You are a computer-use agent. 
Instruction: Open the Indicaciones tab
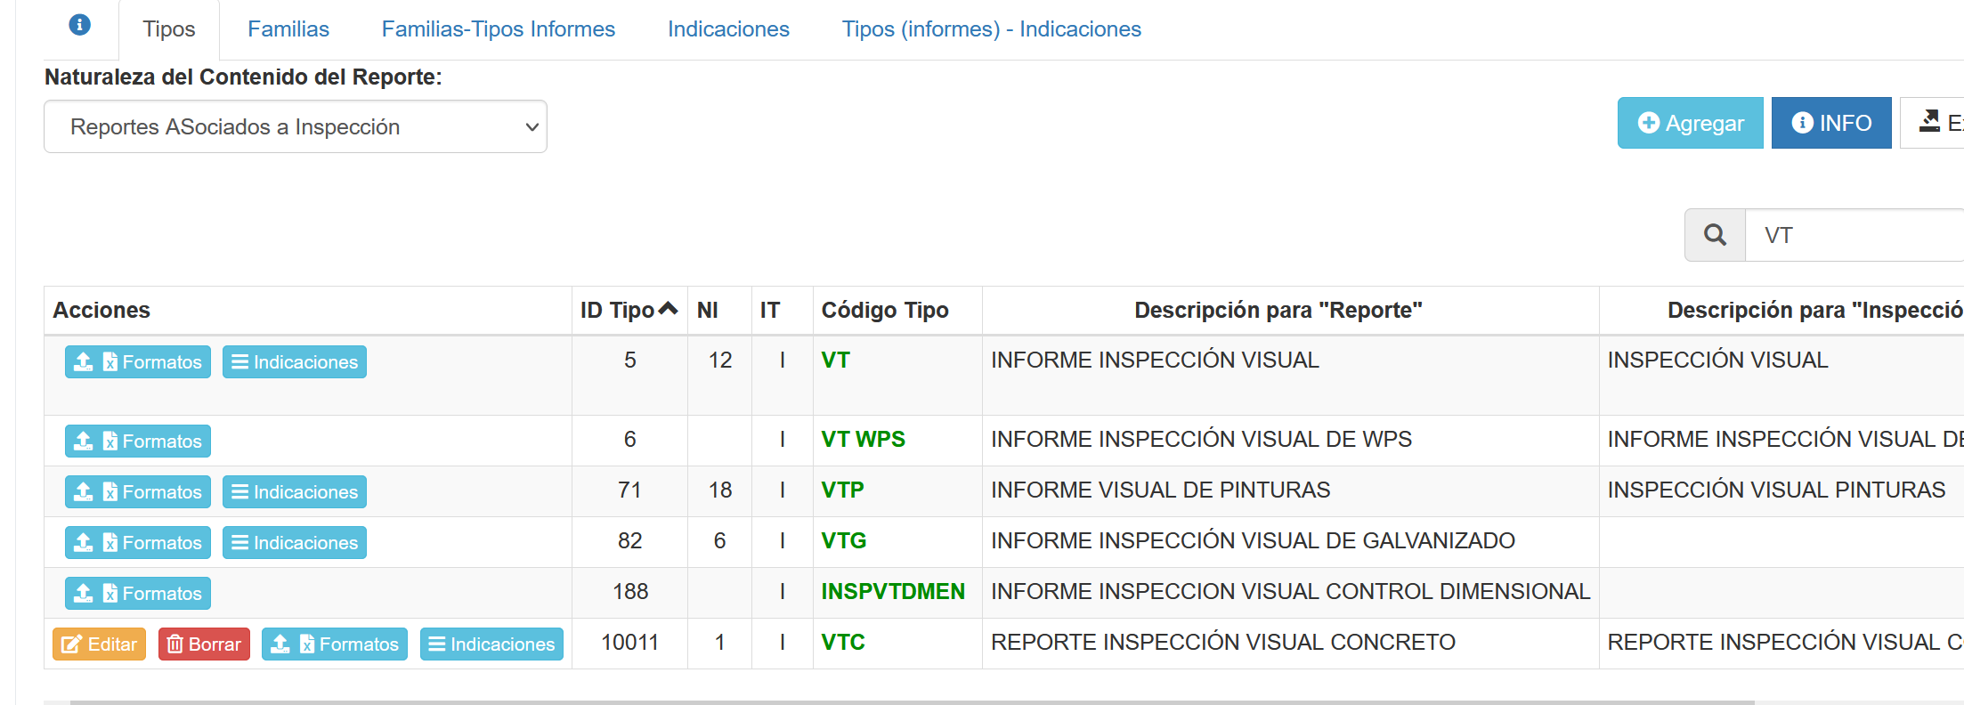click(x=727, y=29)
